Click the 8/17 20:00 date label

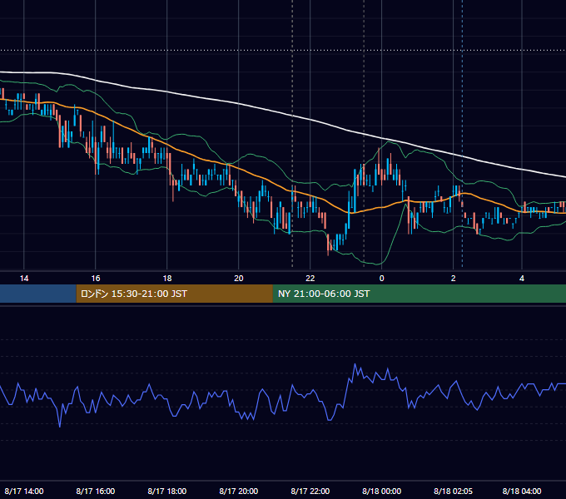coord(239,491)
